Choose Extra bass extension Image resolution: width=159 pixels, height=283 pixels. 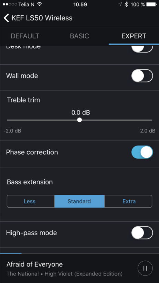pos(128,201)
